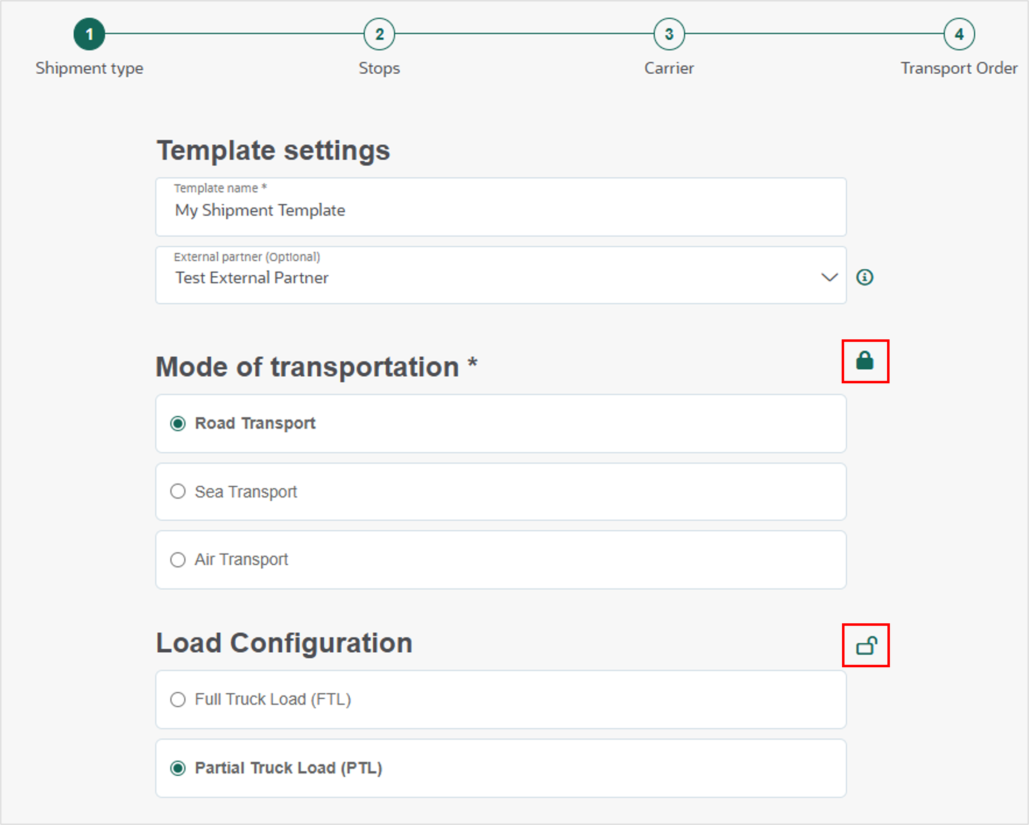The height and width of the screenshot is (825, 1029).
Task: Navigate to step 4 Transport Order
Action: tap(959, 34)
